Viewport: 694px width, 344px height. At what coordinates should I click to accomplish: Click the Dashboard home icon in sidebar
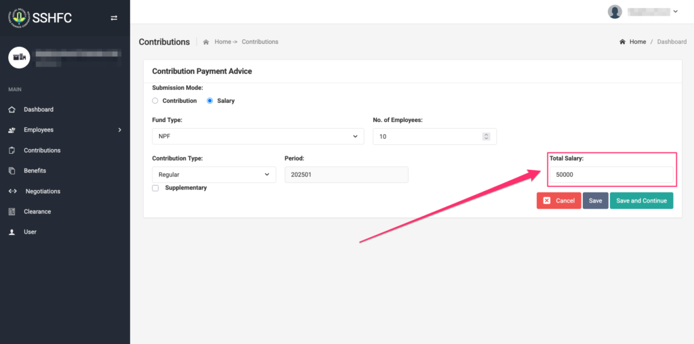(12, 110)
